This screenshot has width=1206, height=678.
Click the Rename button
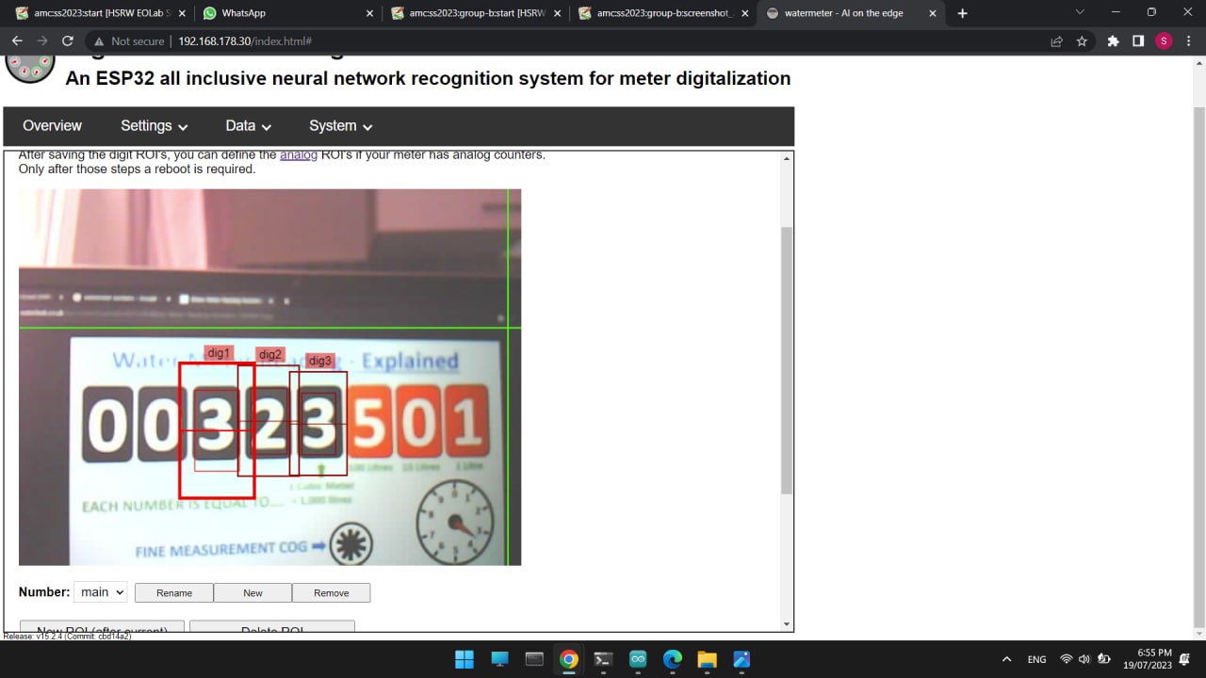174,593
